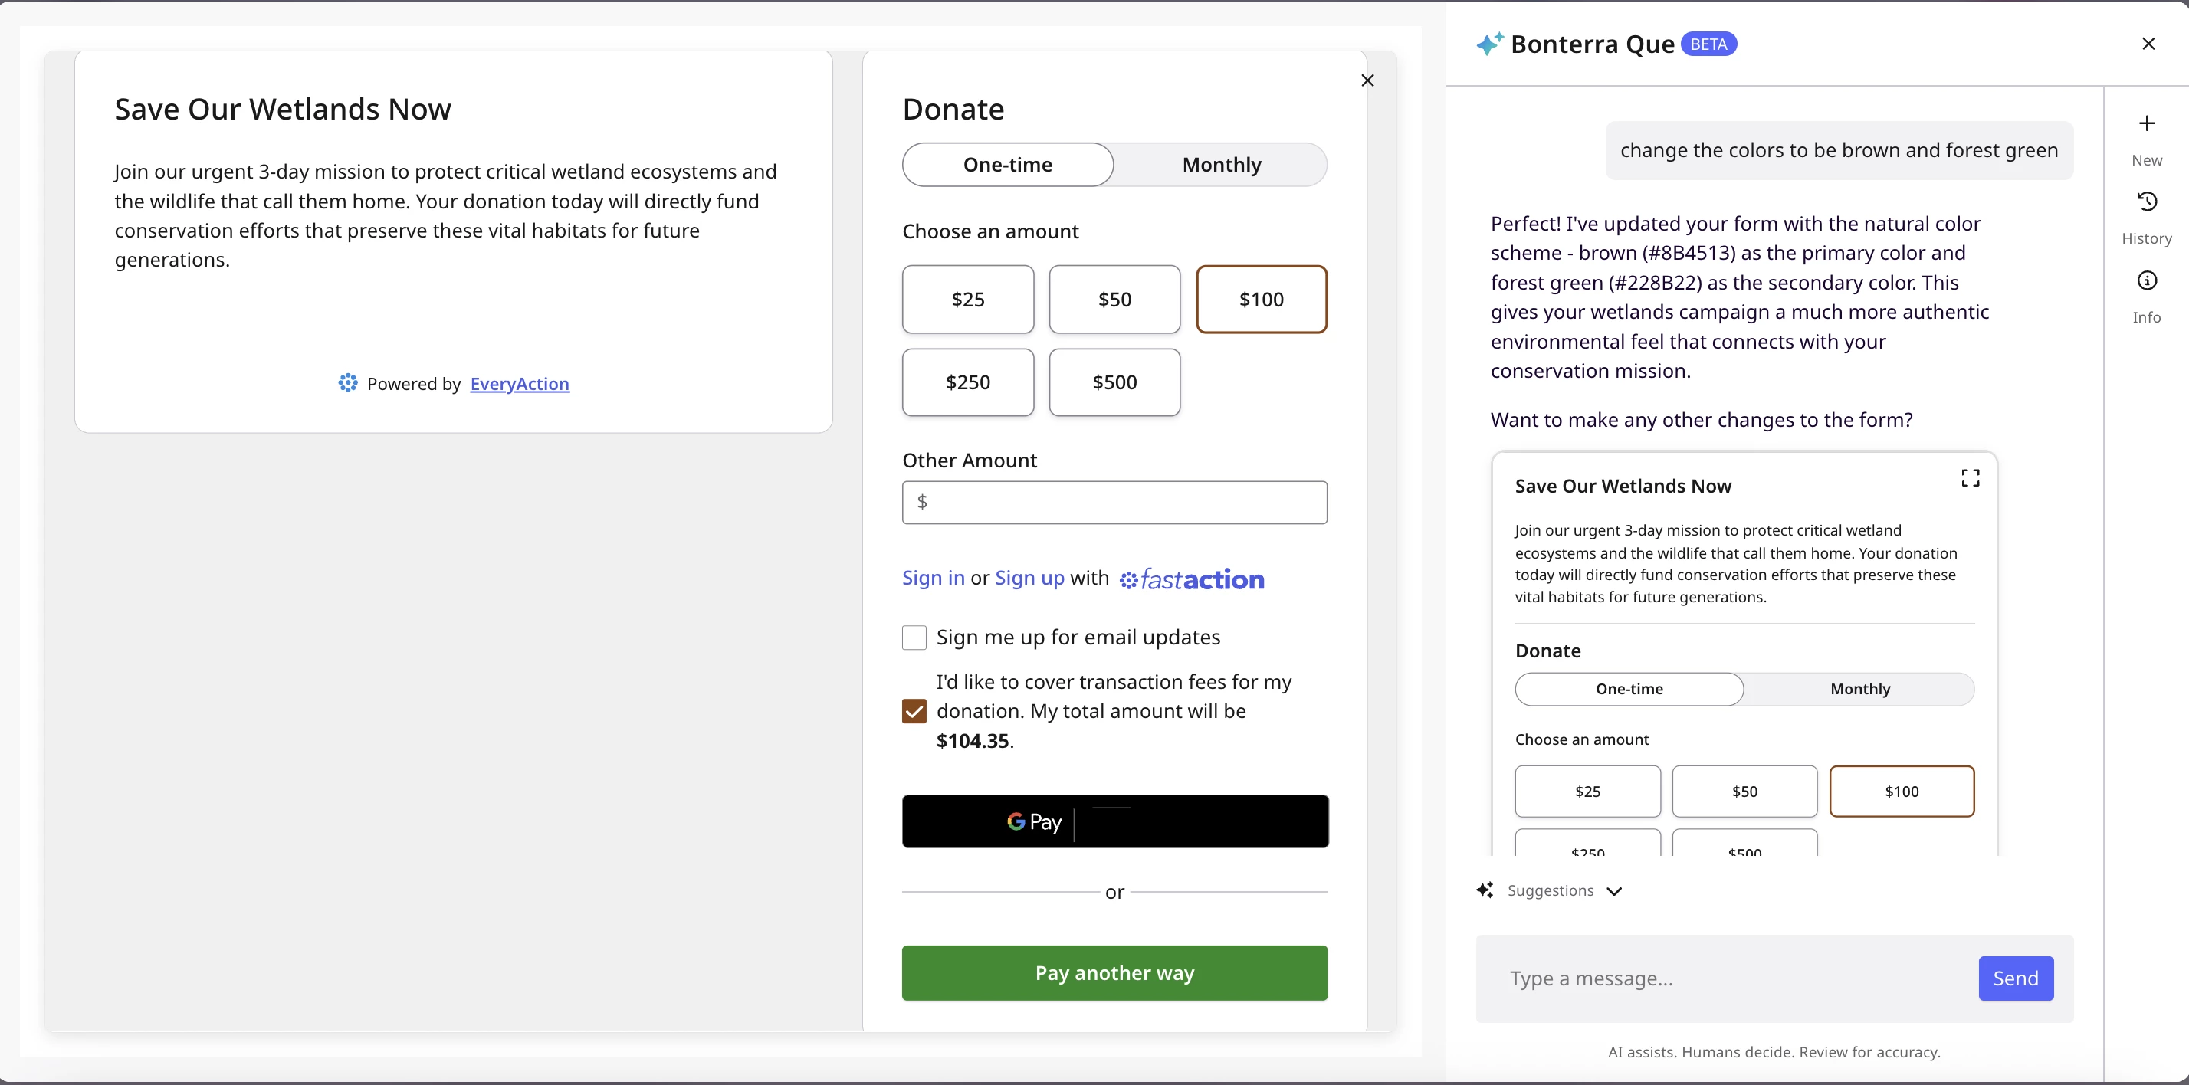This screenshot has height=1085, width=2189.
Task: Uncheck the cover transaction fees checkbox
Action: pyautogui.click(x=914, y=711)
